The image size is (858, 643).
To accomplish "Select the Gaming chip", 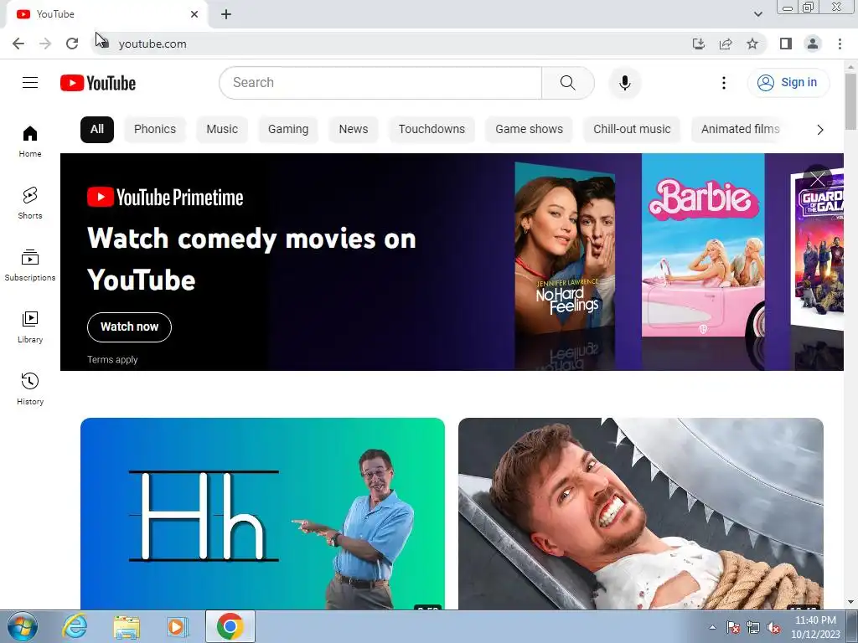I will pyautogui.click(x=288, y=130).
